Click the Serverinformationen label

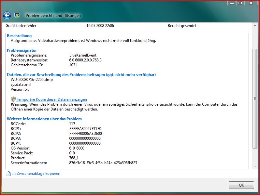coord(29,163)
